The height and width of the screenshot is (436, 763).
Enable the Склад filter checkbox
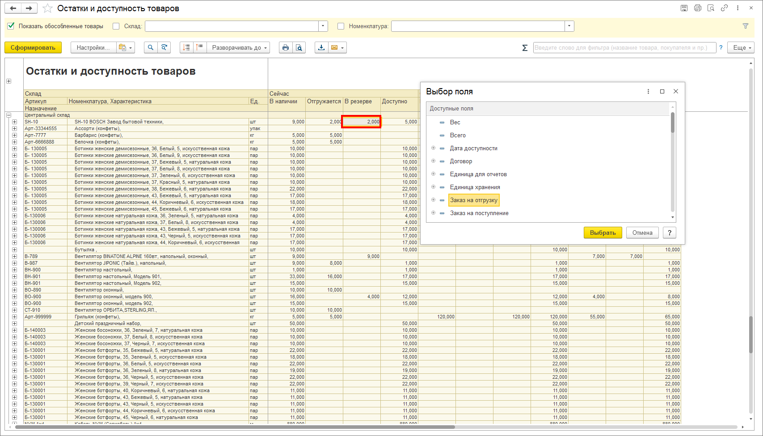[x=116, y=26]
